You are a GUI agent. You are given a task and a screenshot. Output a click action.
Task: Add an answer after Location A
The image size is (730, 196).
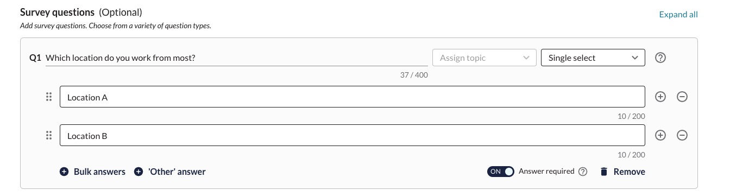(660, 97)
